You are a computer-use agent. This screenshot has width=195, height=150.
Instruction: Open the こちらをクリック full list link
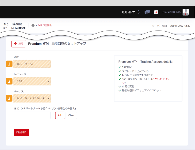click(x=161, y=79)
